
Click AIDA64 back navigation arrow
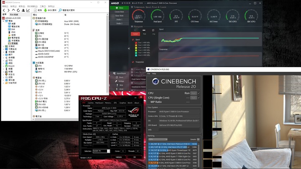[x=4, y=10]
